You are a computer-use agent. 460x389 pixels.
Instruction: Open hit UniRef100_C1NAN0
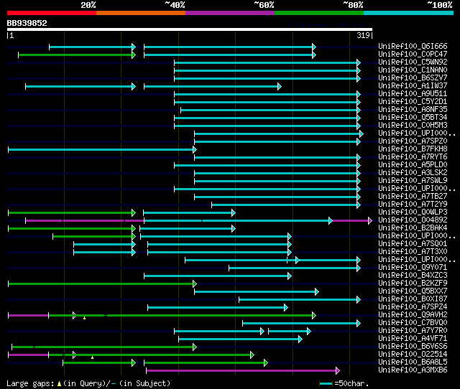[x=413, y=70]
